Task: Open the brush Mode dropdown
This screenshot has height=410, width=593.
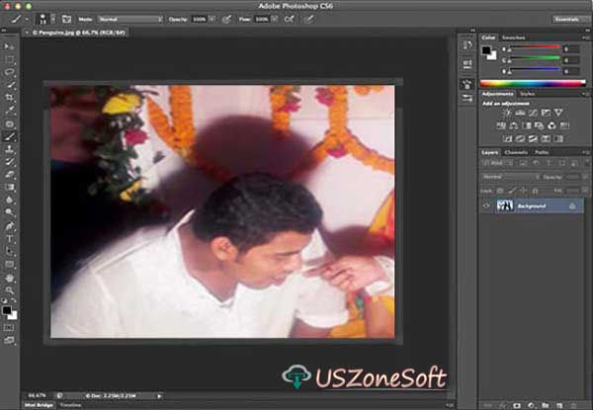Action: pos(129,19)
